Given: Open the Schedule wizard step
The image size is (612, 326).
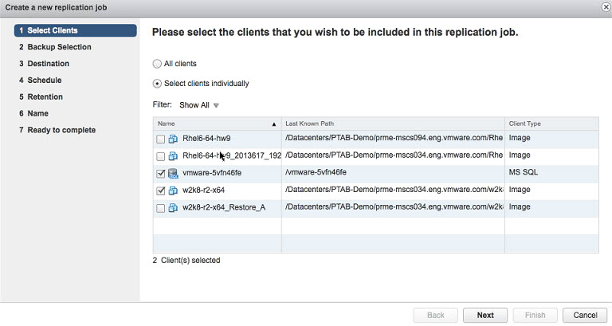Looking at the screenshot, I should pos(44,80).
